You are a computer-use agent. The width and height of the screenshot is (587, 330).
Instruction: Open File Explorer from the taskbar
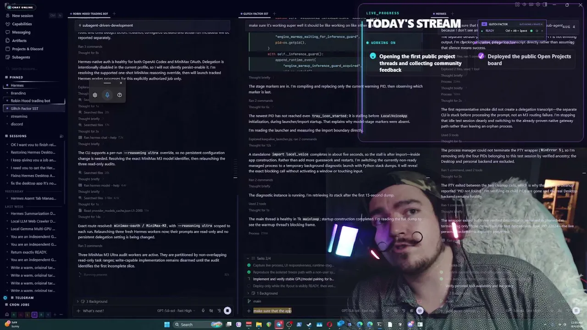(x=259, y=324)
